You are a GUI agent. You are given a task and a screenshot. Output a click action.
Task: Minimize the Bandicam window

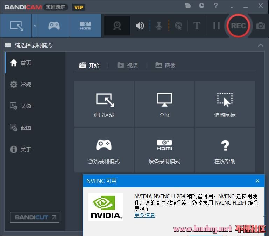[x=246, y=7]
